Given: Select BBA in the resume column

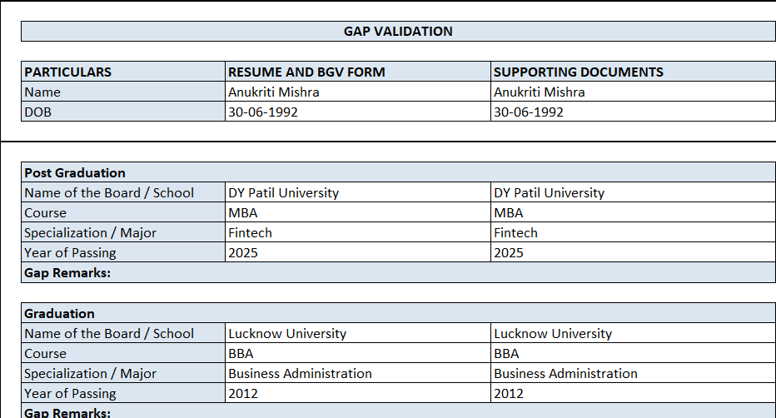Looking at the screenshot, I should pyautogui.click(x=358, y=354).
